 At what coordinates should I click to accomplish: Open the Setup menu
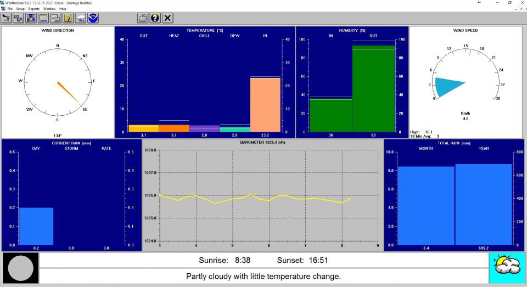(20, 9)
